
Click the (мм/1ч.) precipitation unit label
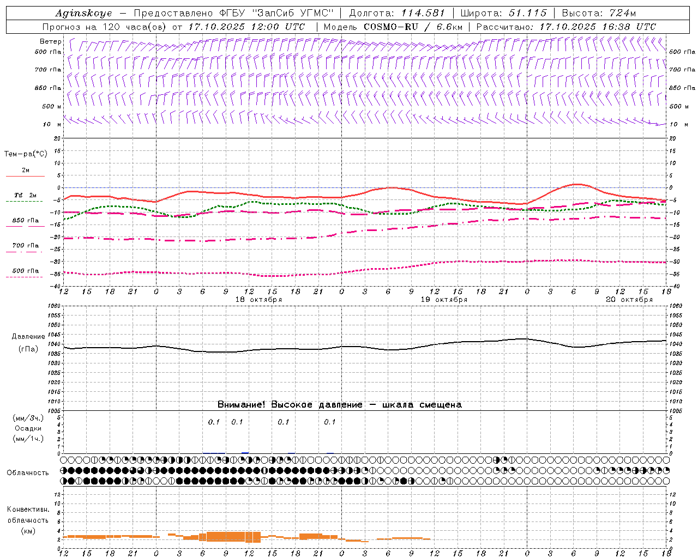28,439
